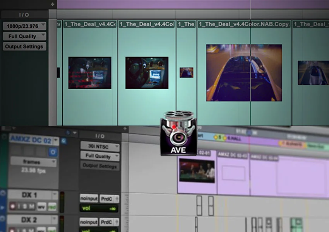Click the plus icon above upper I/O column
The height and width of the screenshot is (232, 329).
pyautogui.click(x=53, y=4)
